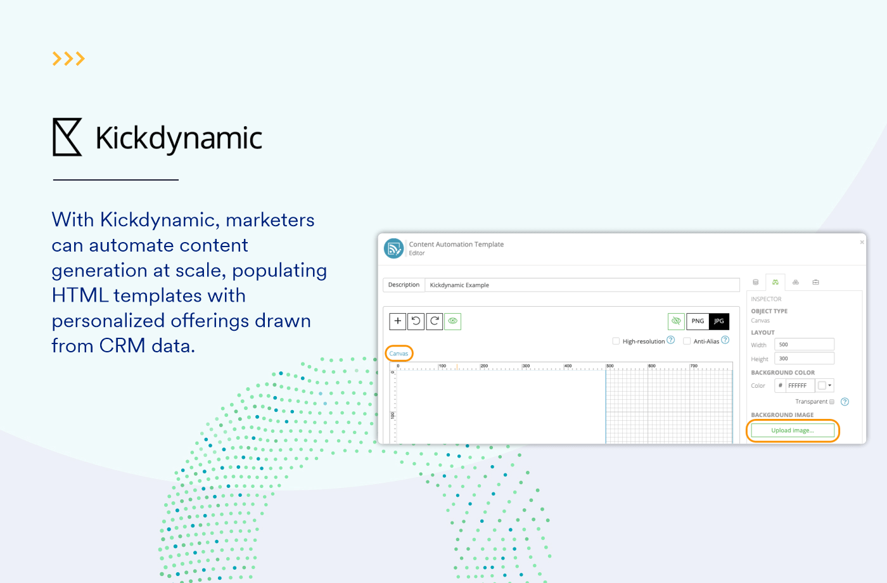This screenshot has height=583, width=887.
Task: Open help icon next to High-resolution
Action: (x=671, y=340)
